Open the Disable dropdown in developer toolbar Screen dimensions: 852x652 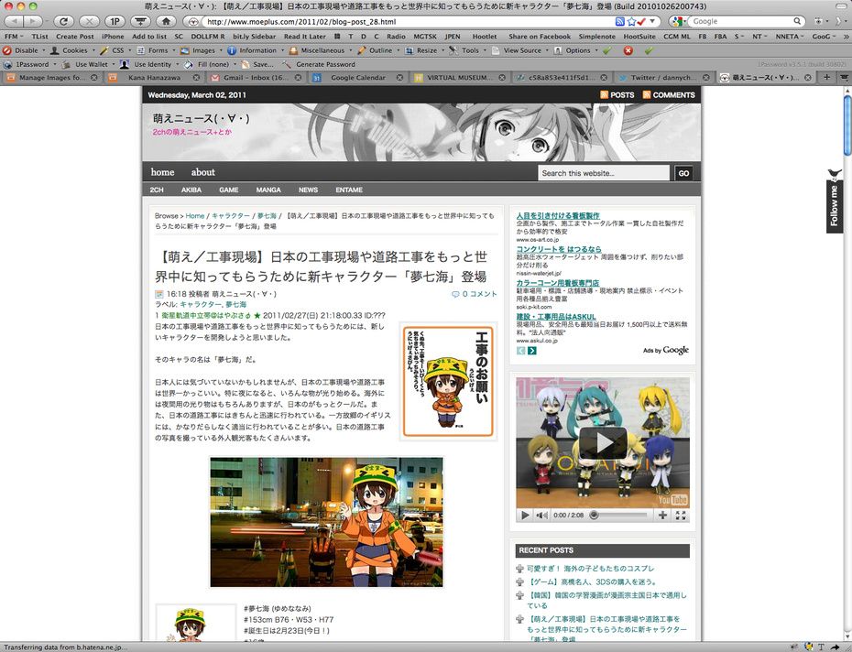click(x=26, y=50)
